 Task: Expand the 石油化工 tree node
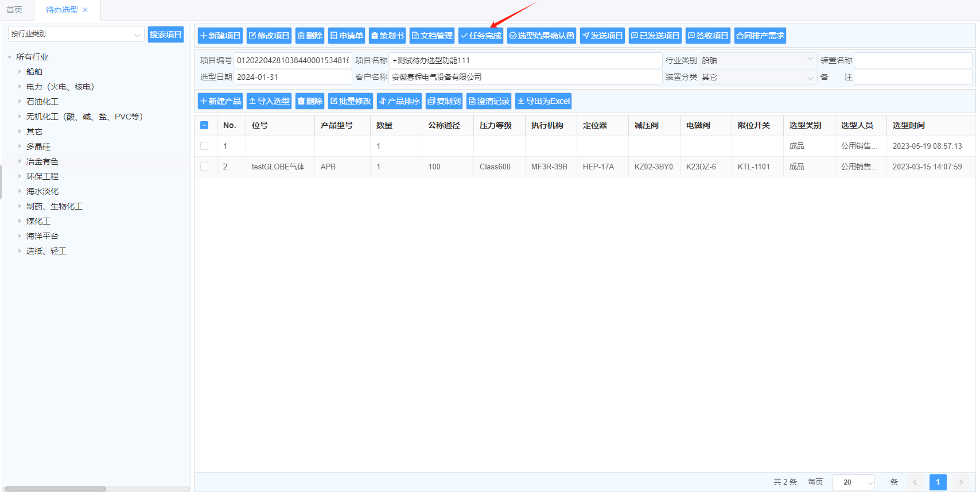pyautogui.click(x=20, y=102)
